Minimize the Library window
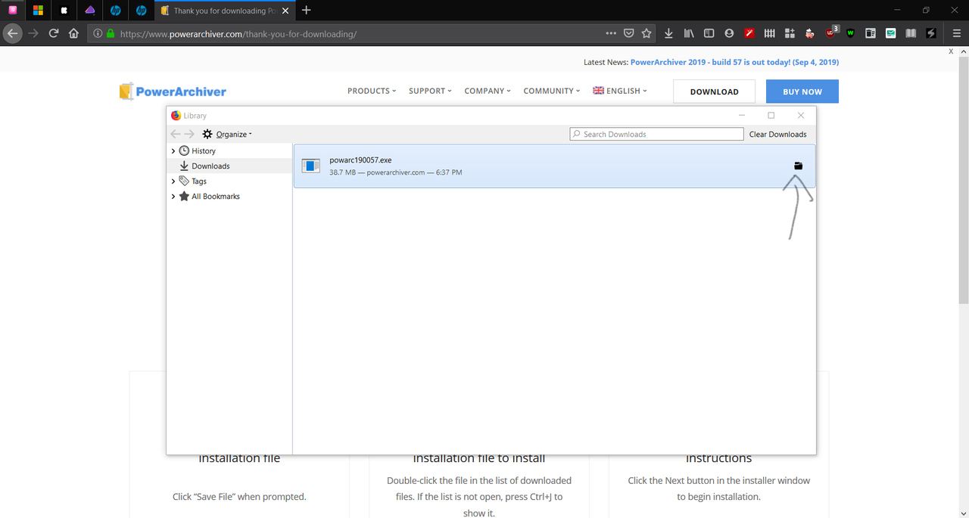Viewport: 969px width, 518px height. click(x=742, y=116)
